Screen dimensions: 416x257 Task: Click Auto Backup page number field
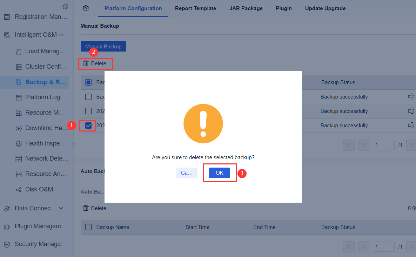click(383, 246)
